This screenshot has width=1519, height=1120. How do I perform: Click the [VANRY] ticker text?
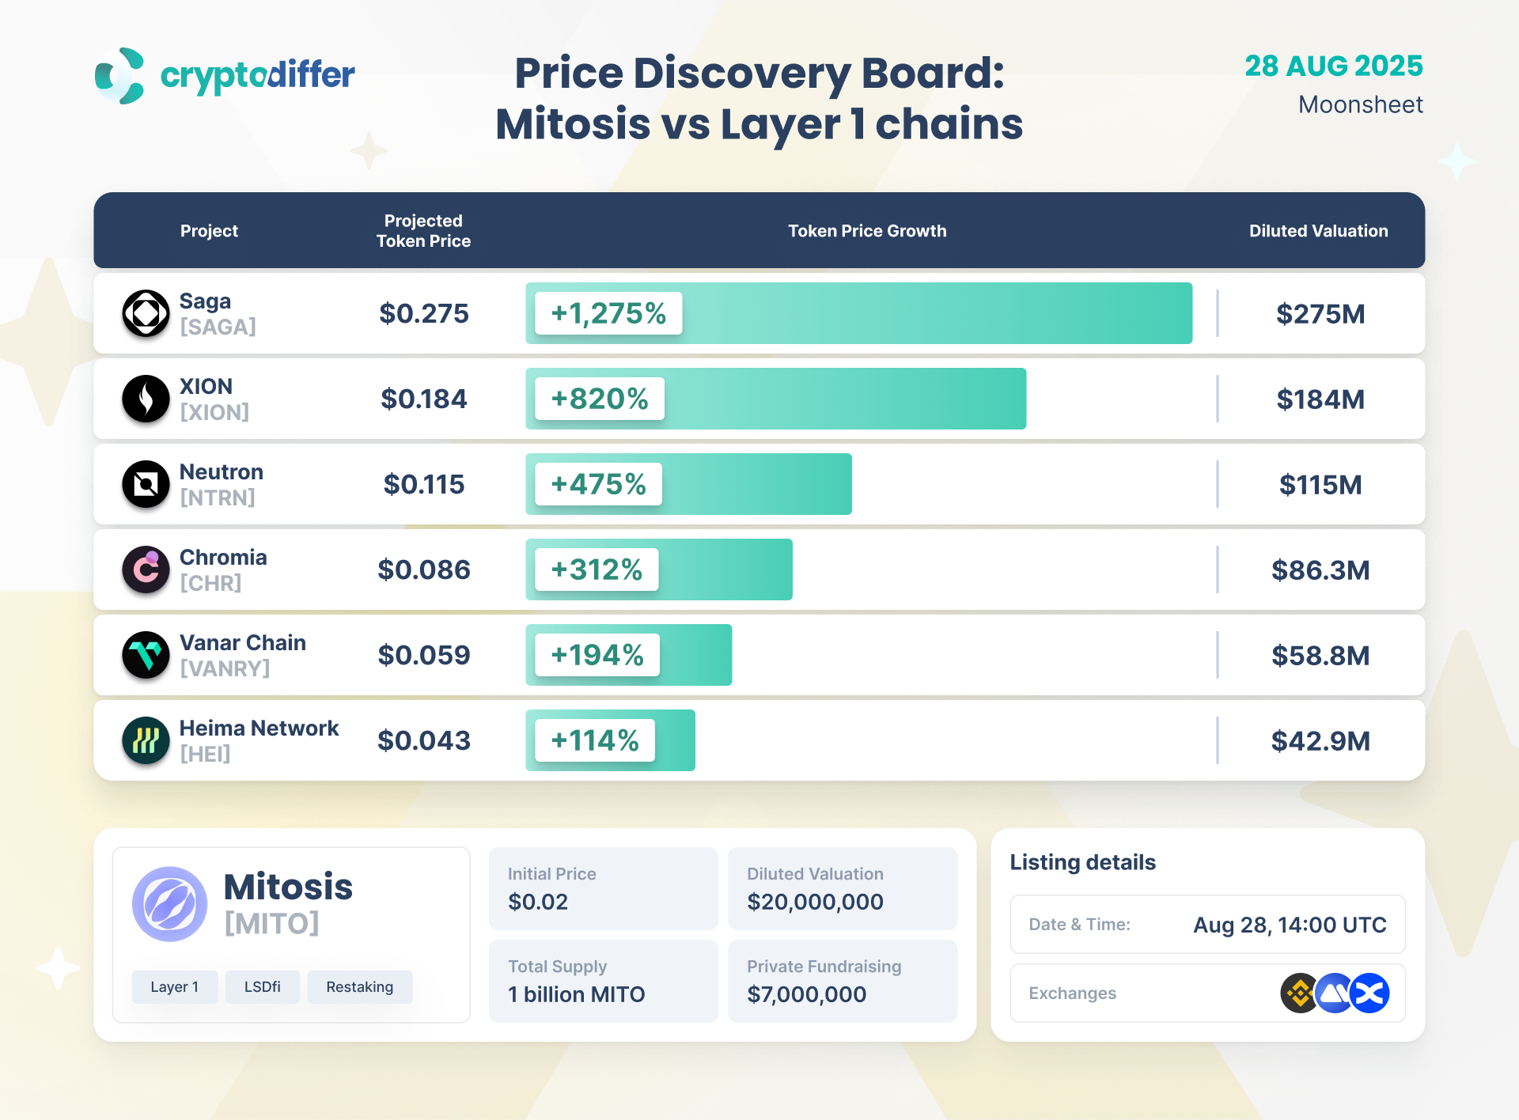[225, 669]
